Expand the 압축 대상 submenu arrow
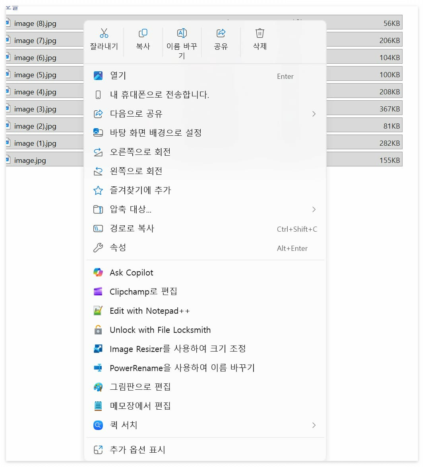Viewport: 424px width, 467px height. 314,209
